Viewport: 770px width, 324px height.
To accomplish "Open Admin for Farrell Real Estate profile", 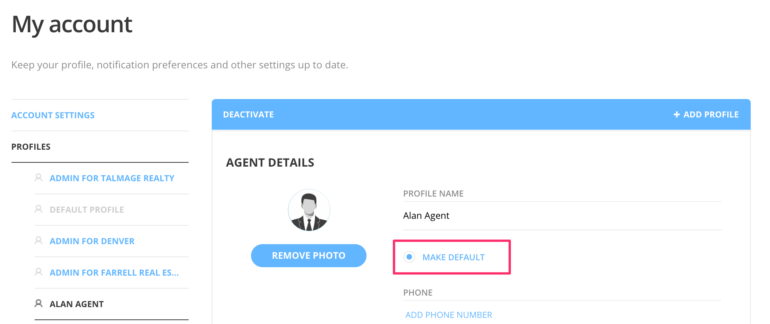I will 114,273.
